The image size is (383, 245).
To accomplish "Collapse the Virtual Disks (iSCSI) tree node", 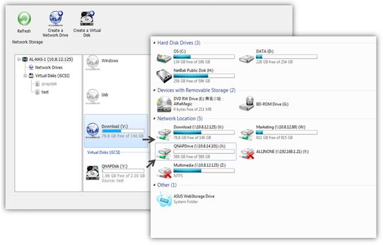I will pyautogui.click(x=25, y=76).
